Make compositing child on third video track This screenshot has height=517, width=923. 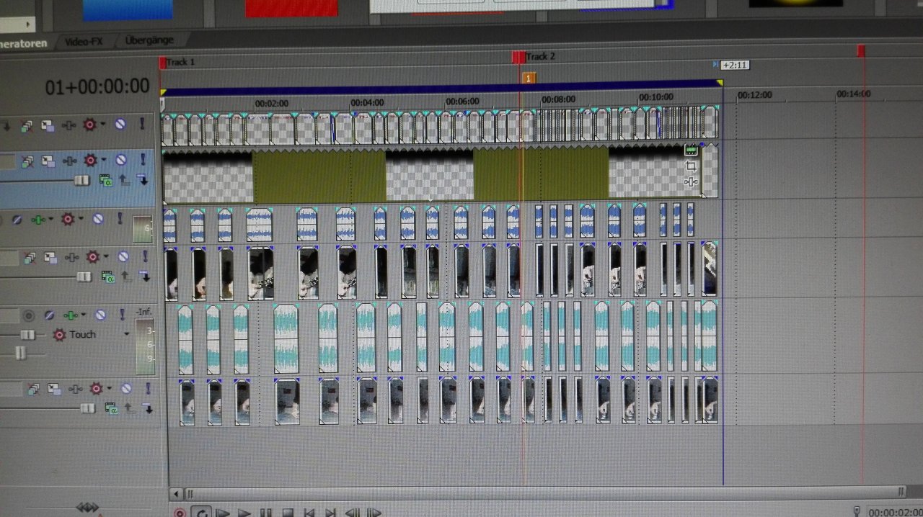(x=145, y=276)
